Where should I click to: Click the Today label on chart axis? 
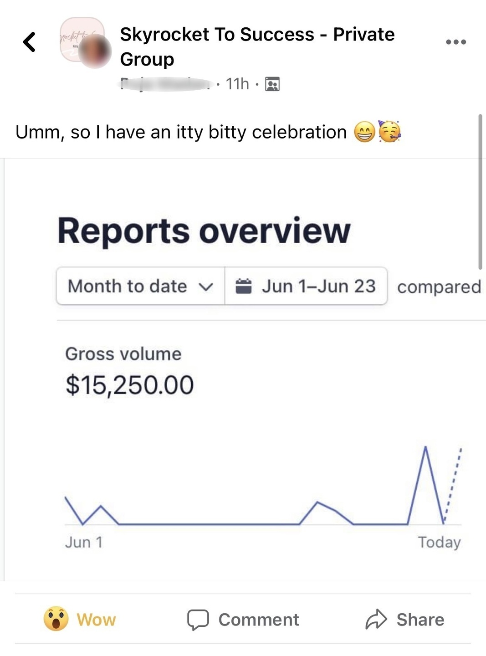click(439, 542)
